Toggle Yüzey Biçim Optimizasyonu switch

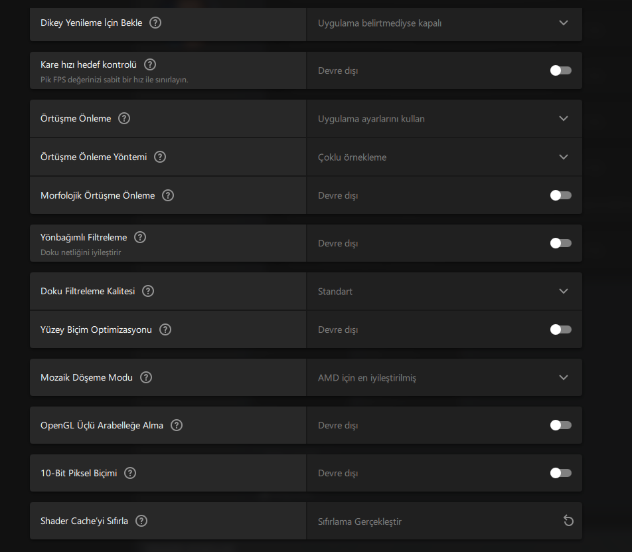[560, 329]
